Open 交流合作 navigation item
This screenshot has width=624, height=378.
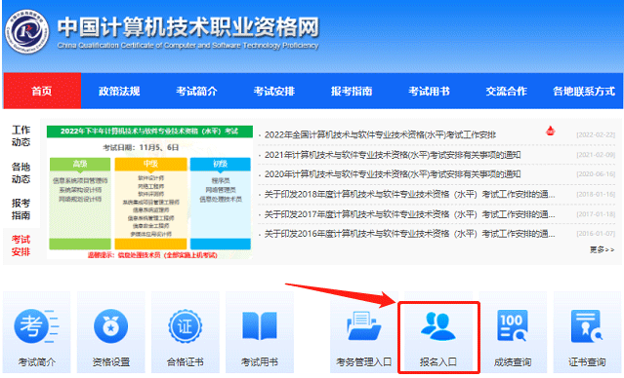coord(506,91)
